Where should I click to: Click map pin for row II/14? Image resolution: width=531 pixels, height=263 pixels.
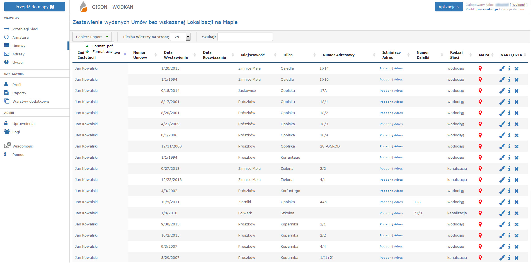(x=480, y=68)
